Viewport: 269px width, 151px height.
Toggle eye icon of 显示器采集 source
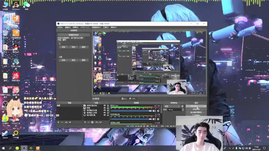[105, 115]
